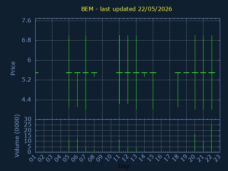This screenshot has width=228, height=171.
Task: Click day axis label 04
Action: [58, 158]
